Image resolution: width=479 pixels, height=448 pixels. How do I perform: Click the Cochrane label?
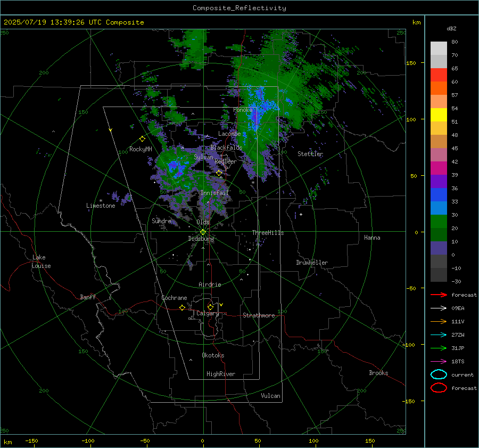pos(174,298)
